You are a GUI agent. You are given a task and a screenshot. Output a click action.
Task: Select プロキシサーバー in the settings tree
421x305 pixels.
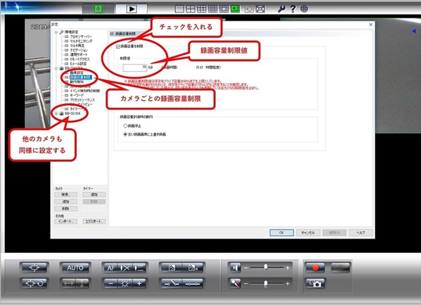(81, 36)
